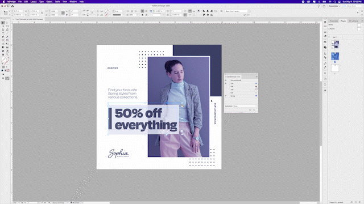Click the Flip Horizontal icon in control bar
The height and width of the screenshot is (204, 364).
click(x=84, y=15)
